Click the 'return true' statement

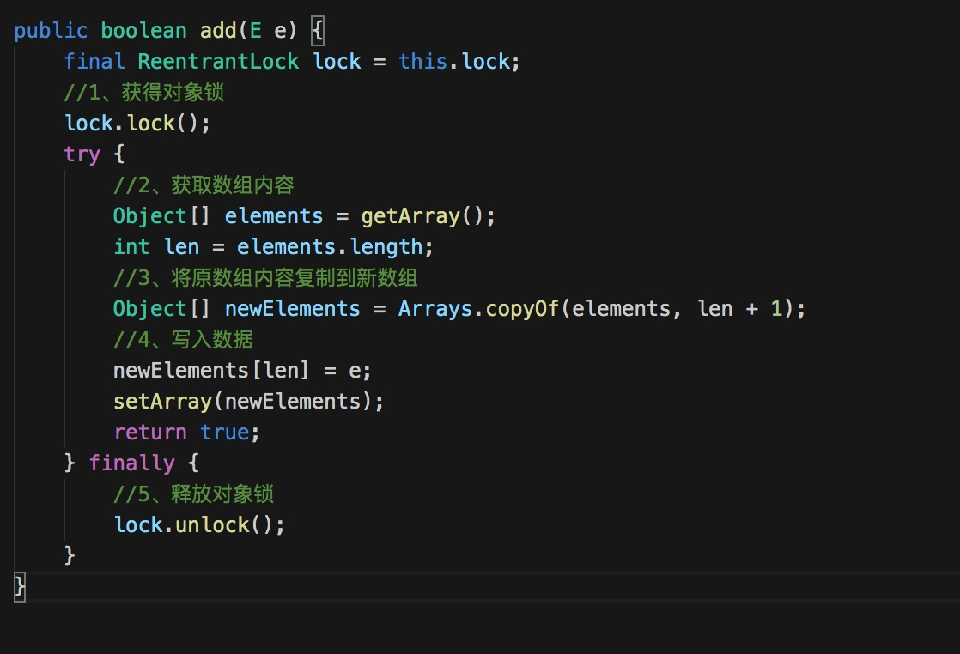(x=186, y=433)
